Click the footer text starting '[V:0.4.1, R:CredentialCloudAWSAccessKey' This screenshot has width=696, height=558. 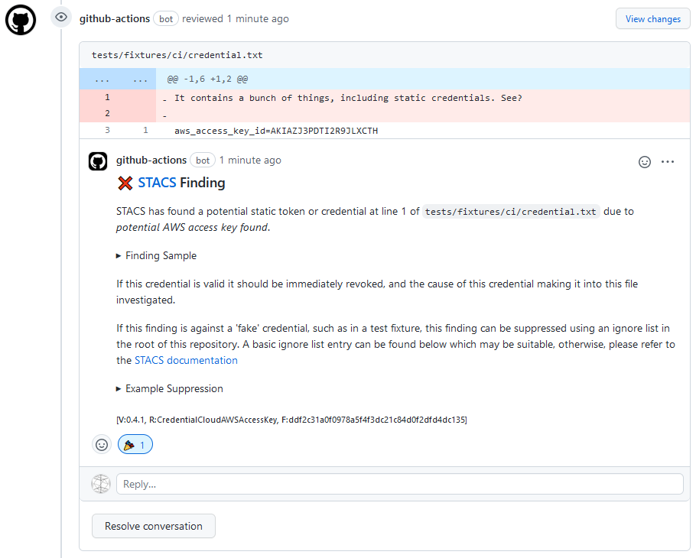tap(291, 420)
